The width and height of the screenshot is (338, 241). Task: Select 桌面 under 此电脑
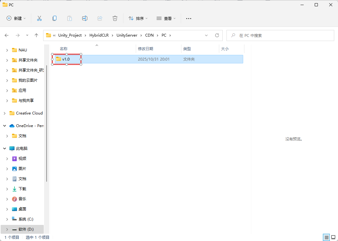pos(22,209)
